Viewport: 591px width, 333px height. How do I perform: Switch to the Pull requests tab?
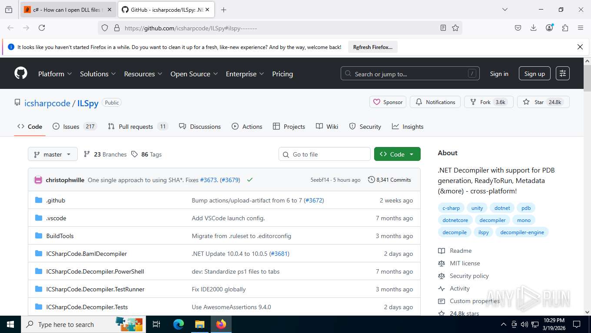[138, 127]
